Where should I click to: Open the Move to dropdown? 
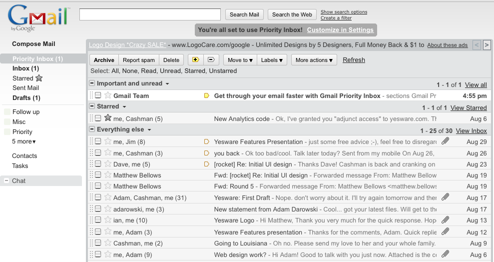tap(240, 60)
